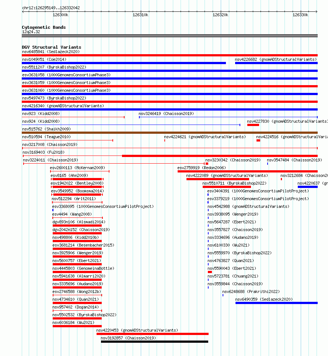Select esv3379219 (1000GenomesConsortiumPilotProject) label
This screenshot has height=356, width=328.
(258, 198)
